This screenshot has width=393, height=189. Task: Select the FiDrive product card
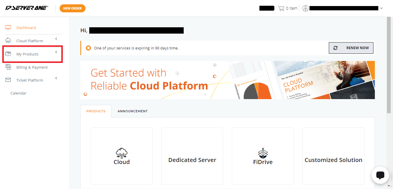tap(263, 156)
